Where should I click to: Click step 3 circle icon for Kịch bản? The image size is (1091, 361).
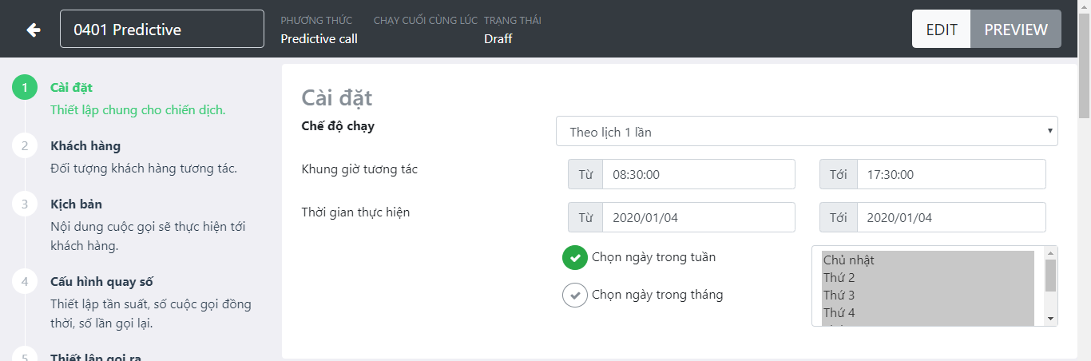click(25, 204)
